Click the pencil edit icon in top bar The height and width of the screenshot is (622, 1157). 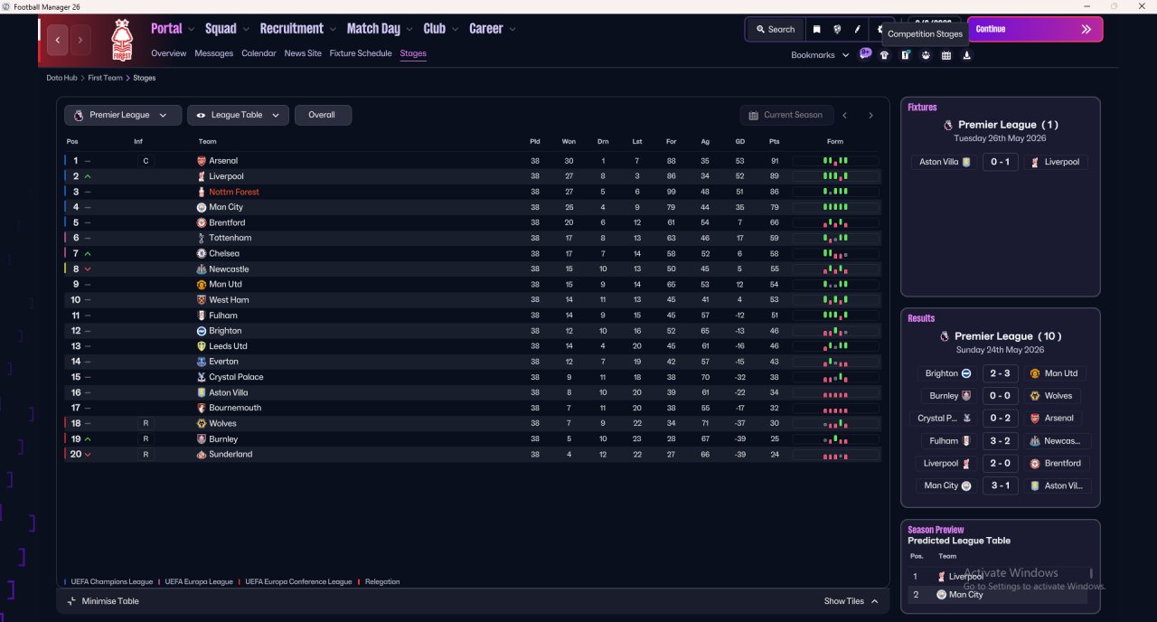[858, 29]
